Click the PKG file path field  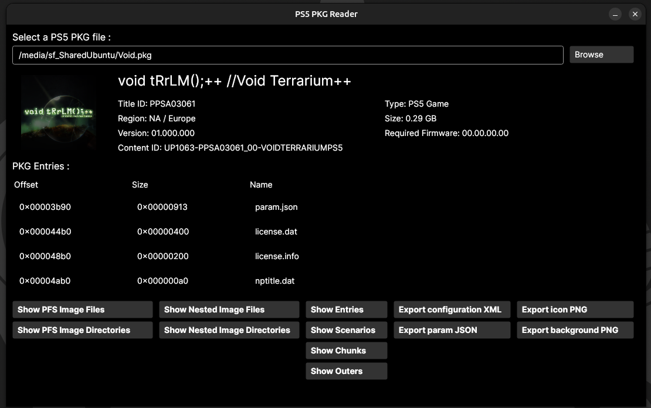click(x=287, y=55)
